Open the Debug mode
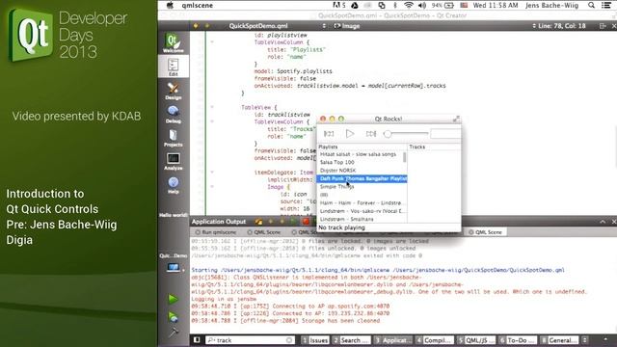617x347 pixels. pos(174,115)
